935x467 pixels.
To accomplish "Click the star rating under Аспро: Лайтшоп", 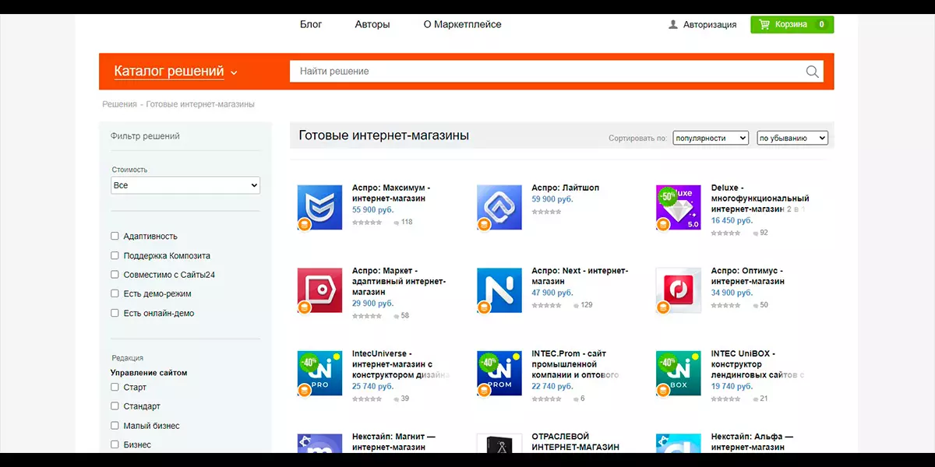I will coord(546,212).
